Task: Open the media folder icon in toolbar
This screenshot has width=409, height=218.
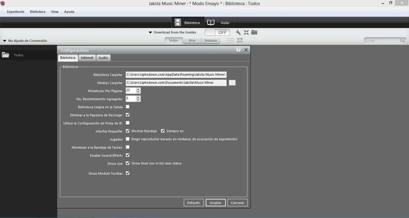Action: tap(254, 32)
